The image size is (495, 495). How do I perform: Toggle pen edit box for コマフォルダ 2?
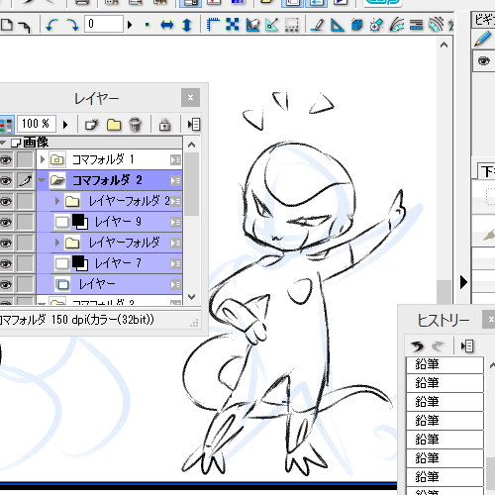[25, 181]
